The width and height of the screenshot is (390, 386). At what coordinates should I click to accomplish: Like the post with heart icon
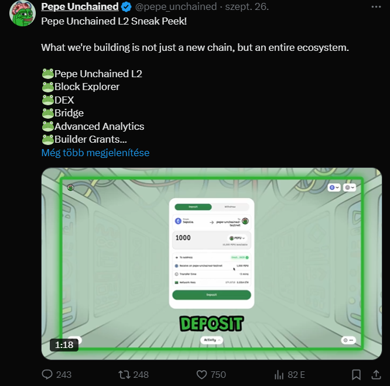click(x=201, y=374)
